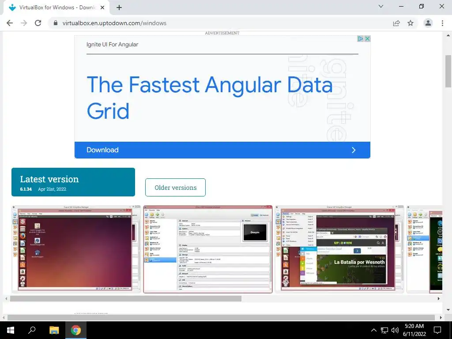Image resolution: width=452 pixels, height=339 pixels.
Task: Click the page horizontal scrollbar thumb
Action: (221, 317)
